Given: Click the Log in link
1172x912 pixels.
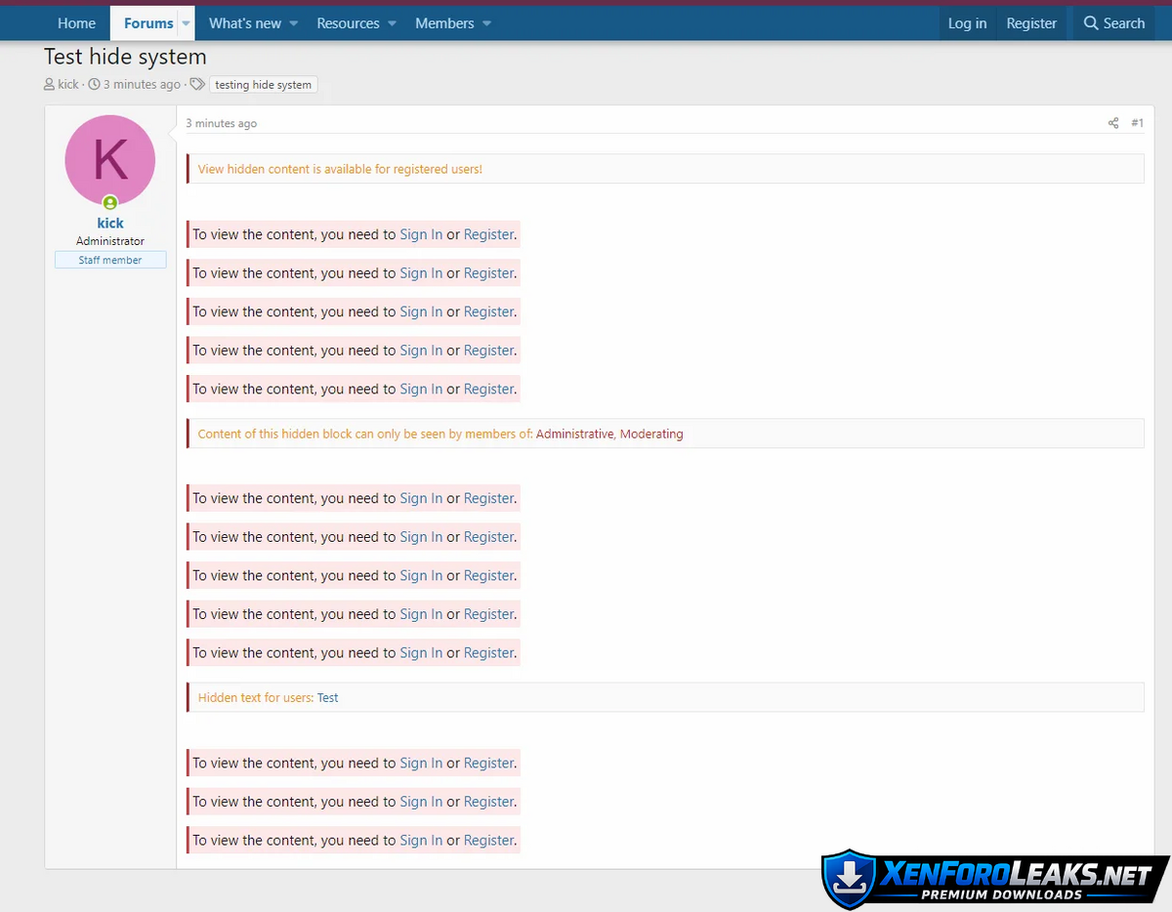Looking at the screenshot, I should [x=967, y=23].
